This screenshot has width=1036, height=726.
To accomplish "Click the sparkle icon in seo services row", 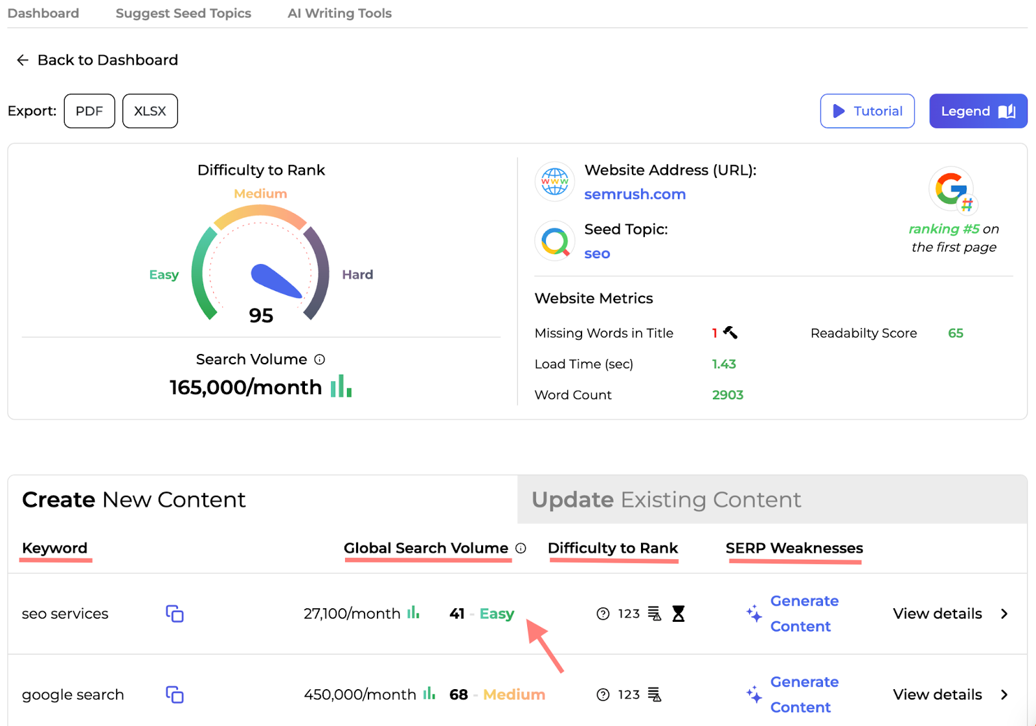I will tap(754, 613).
